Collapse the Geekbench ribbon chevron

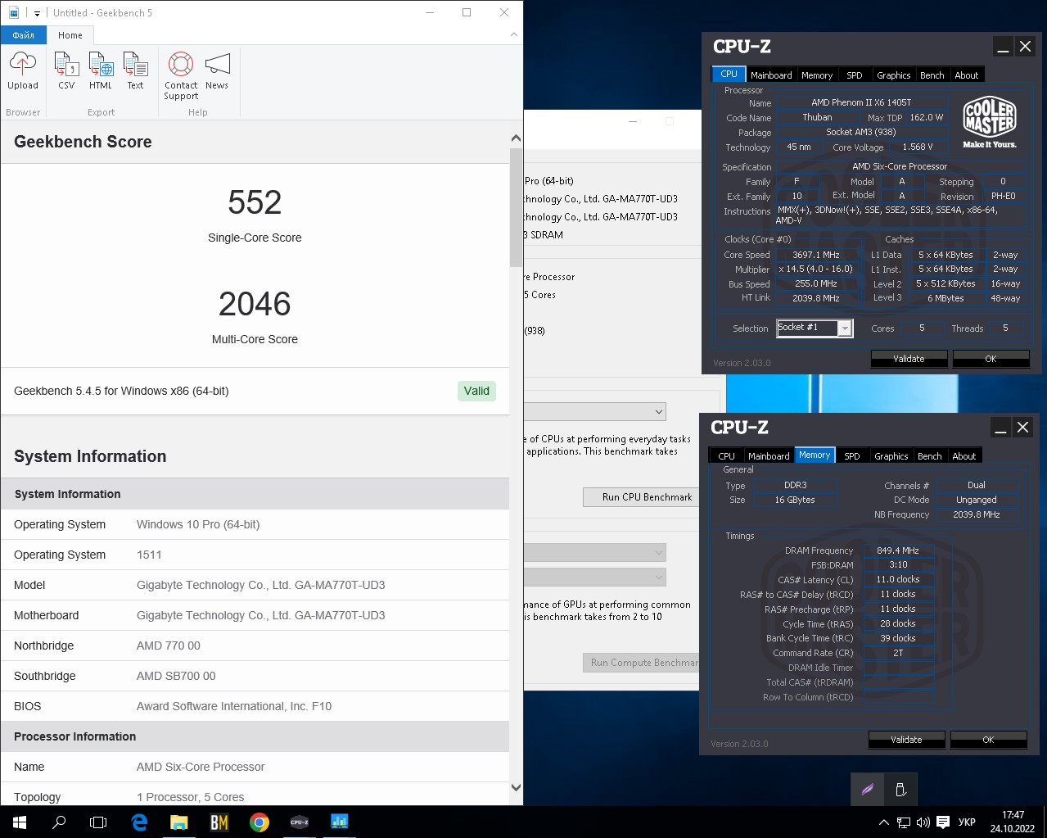point(513,34)
